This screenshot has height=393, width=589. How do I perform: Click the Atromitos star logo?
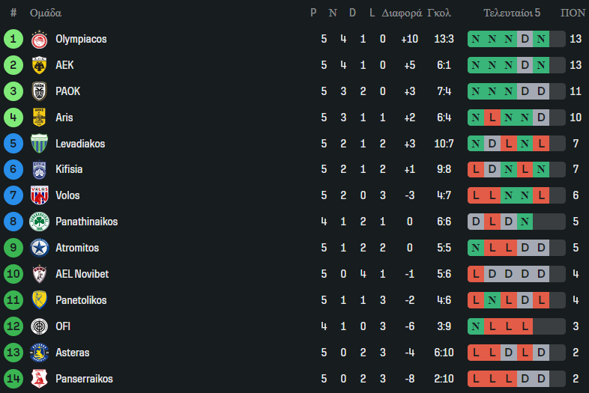pos(39,248)
